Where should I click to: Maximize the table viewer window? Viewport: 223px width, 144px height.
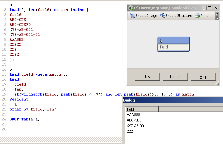tap(210, 8)
